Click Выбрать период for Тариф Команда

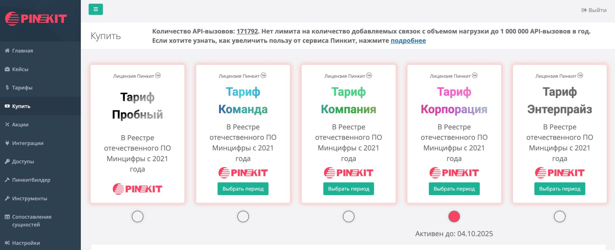[x=243, y=189]
